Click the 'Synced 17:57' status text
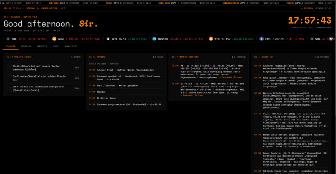This screenshot has height=174, width=336. coord(323,8)
